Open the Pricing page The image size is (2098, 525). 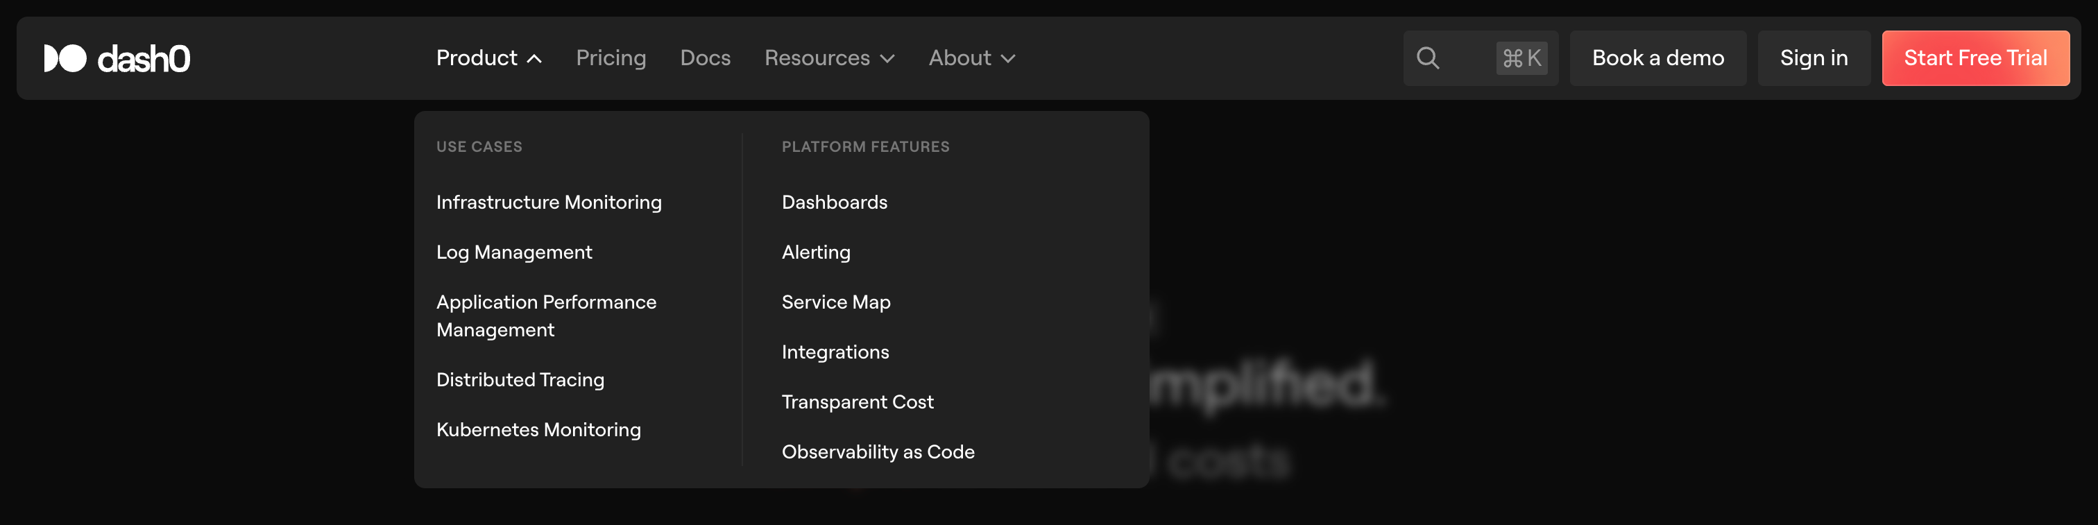pyautogui.click(x=611, y=59)
